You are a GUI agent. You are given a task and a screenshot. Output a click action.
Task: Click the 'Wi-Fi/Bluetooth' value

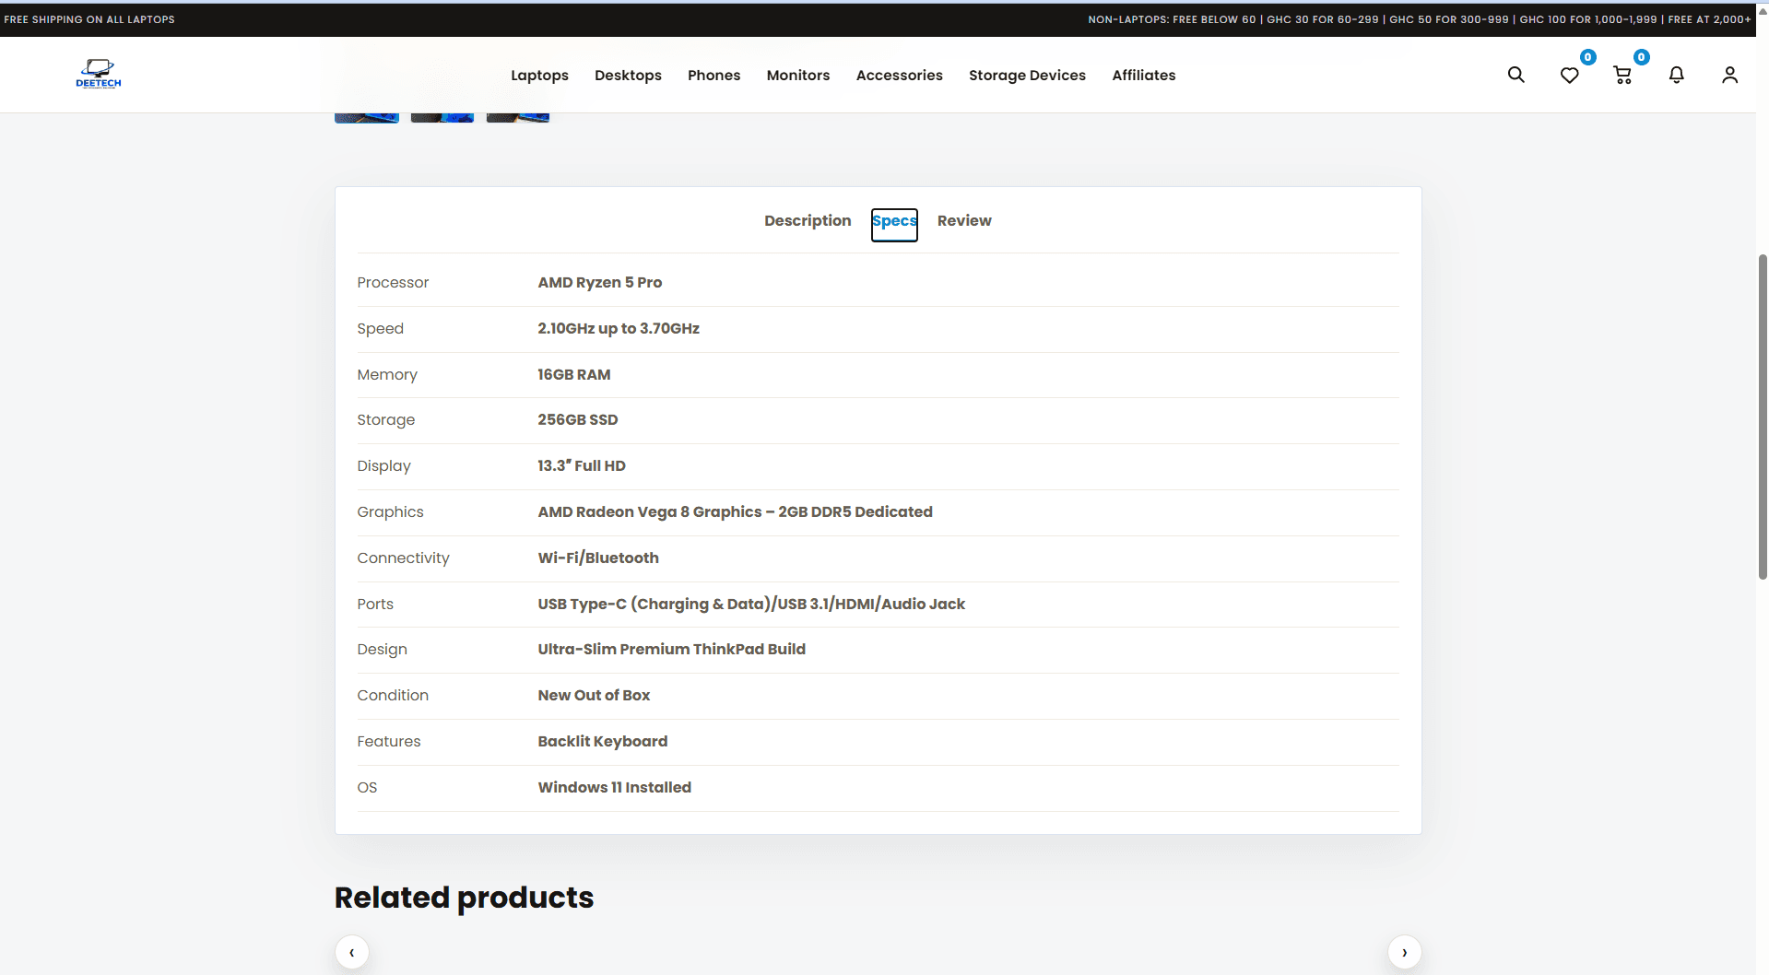click(598, 558)
